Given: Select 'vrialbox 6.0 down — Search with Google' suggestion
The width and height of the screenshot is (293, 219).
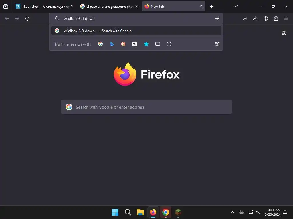Looking at the screenshot, I should tap(136, 31).
